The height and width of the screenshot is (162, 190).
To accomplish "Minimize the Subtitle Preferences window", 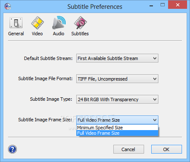I will [151, 5].
